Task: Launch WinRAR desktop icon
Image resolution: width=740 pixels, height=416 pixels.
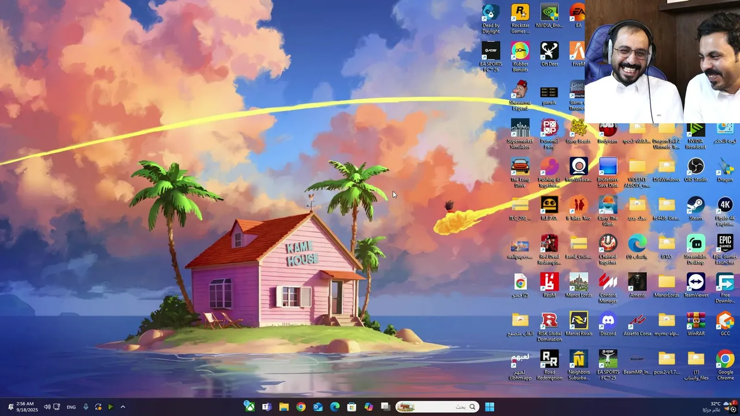Action: [695, 324]
